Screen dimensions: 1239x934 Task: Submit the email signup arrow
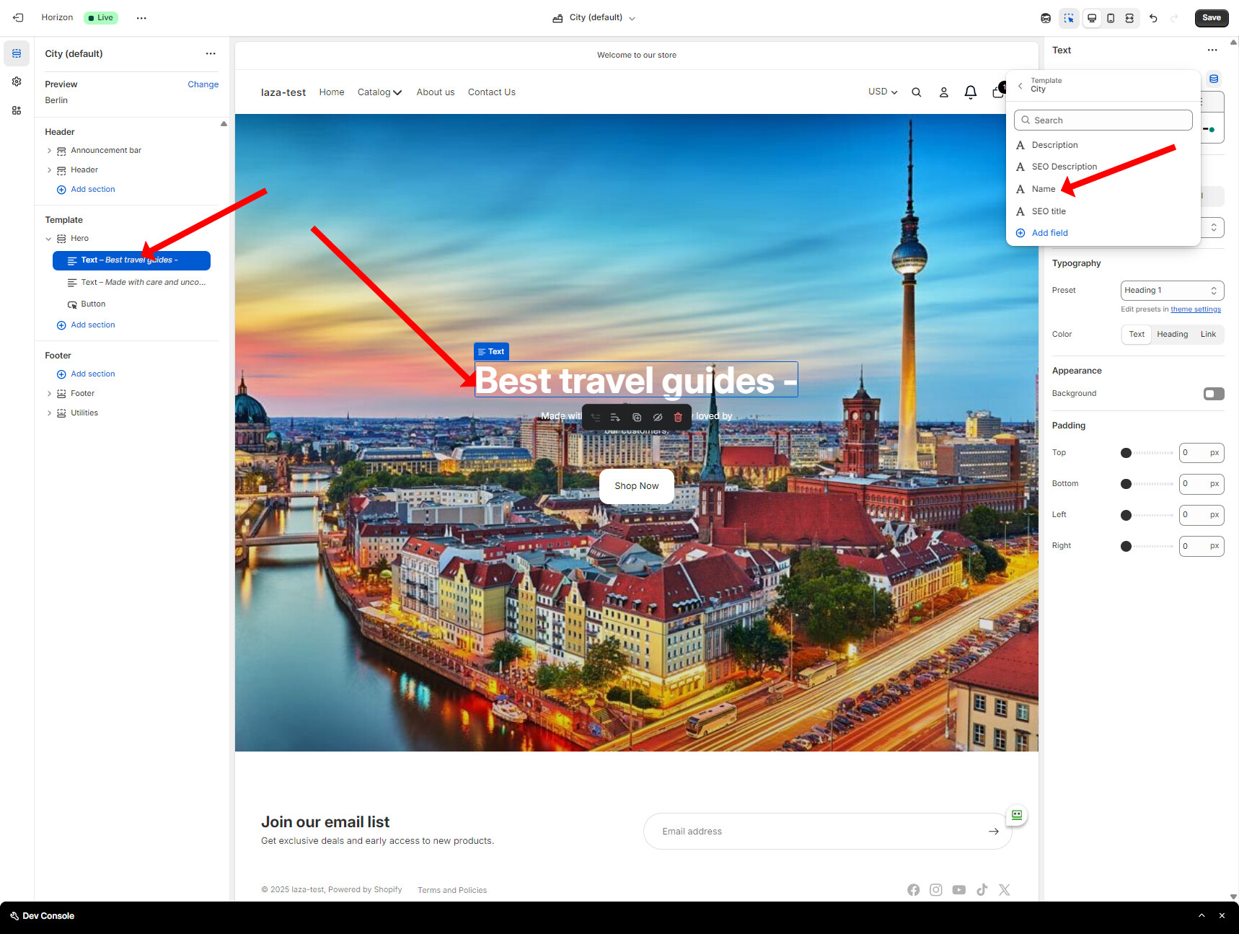click(x=994, y=832)
